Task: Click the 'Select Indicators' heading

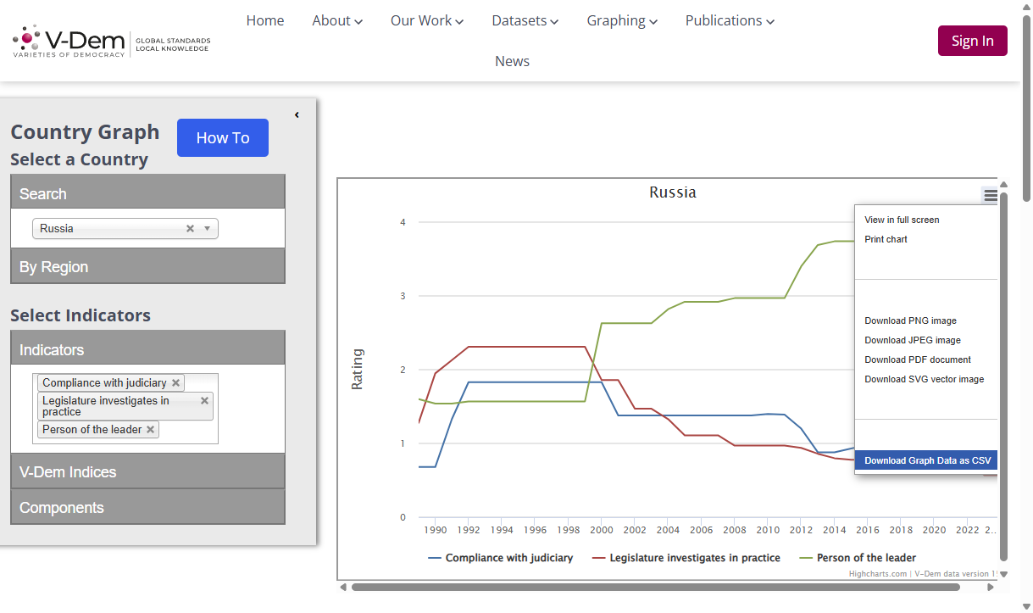Action: tap(81, 315)
